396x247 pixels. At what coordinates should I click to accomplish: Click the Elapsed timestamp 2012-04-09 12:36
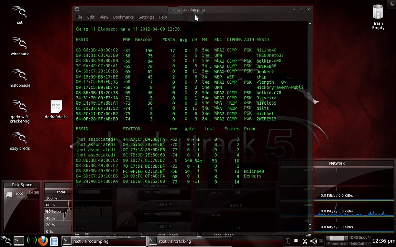coord(160,29)
